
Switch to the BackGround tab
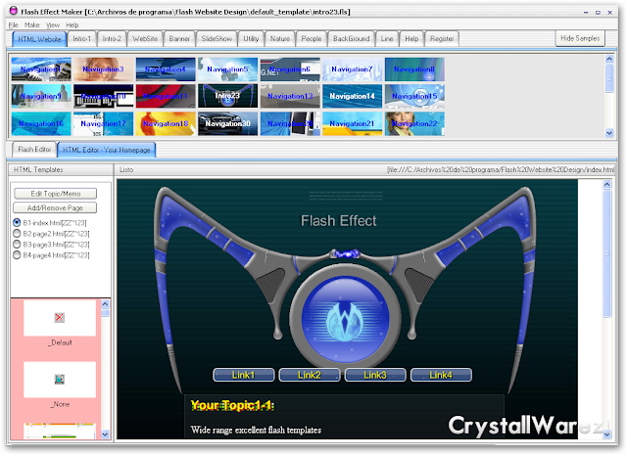352,39
